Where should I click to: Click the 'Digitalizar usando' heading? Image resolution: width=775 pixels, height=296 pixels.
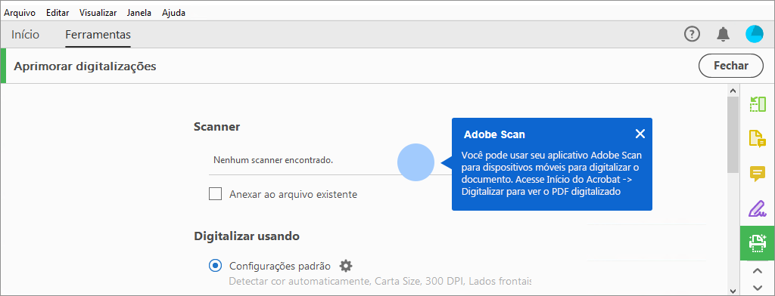pos(247,236)
